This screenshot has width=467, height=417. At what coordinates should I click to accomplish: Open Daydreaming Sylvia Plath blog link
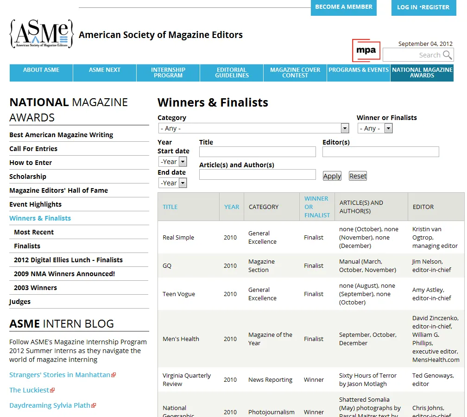(50, 405)
